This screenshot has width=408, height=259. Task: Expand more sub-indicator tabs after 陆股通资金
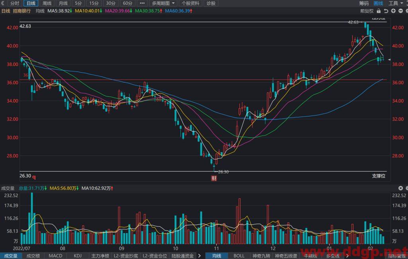click(199, 256)
